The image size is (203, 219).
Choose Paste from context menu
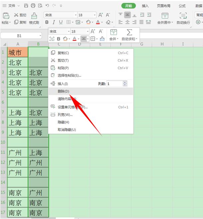[x=91, y=68]
